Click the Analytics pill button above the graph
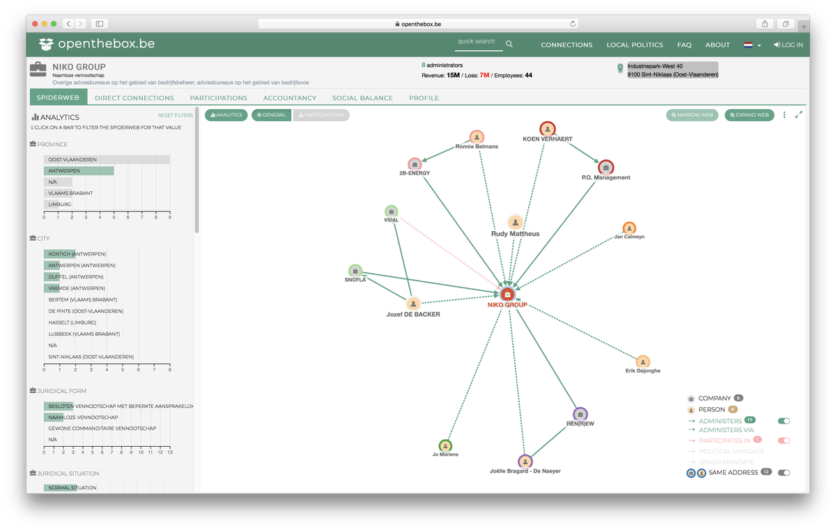The width and height of the screenshot is (836, 531). [x=226, y=115]
